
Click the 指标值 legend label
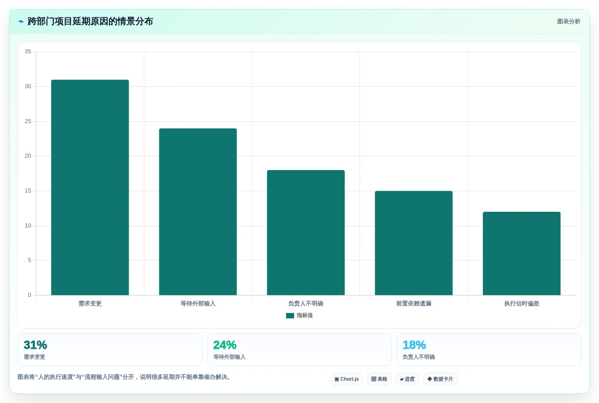click(x=305, y=316)
